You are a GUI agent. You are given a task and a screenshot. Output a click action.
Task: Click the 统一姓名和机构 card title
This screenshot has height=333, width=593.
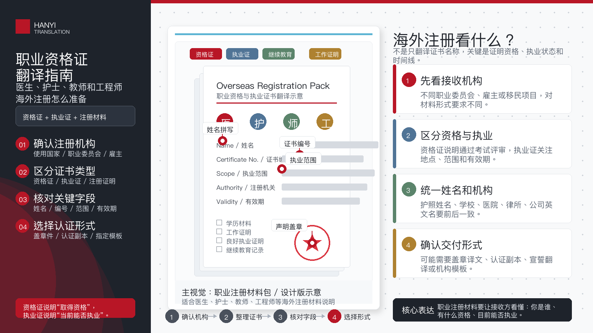(x=456, y=190)
